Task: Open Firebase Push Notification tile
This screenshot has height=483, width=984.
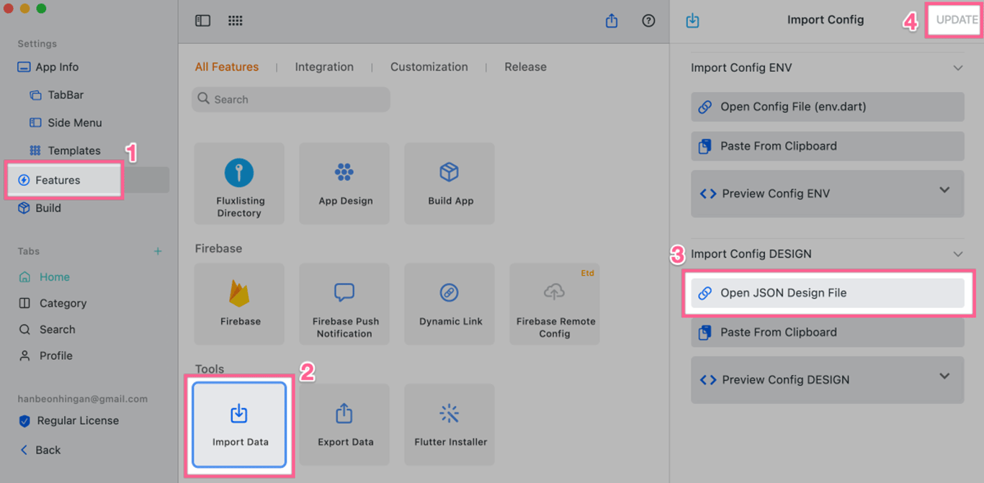Action: tap(344, 304)
